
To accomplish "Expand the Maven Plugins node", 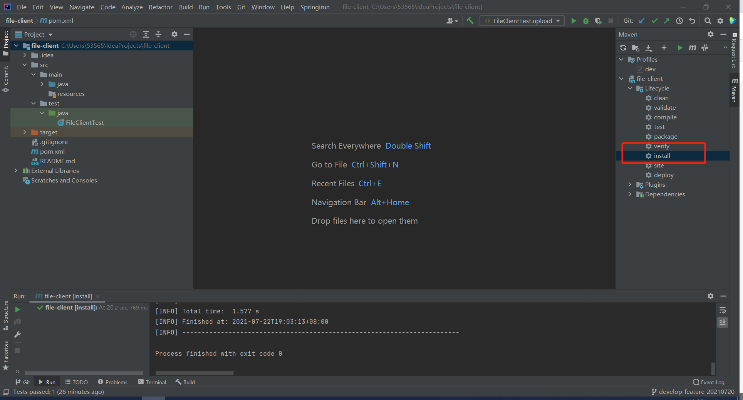I will tap(630, 184).
